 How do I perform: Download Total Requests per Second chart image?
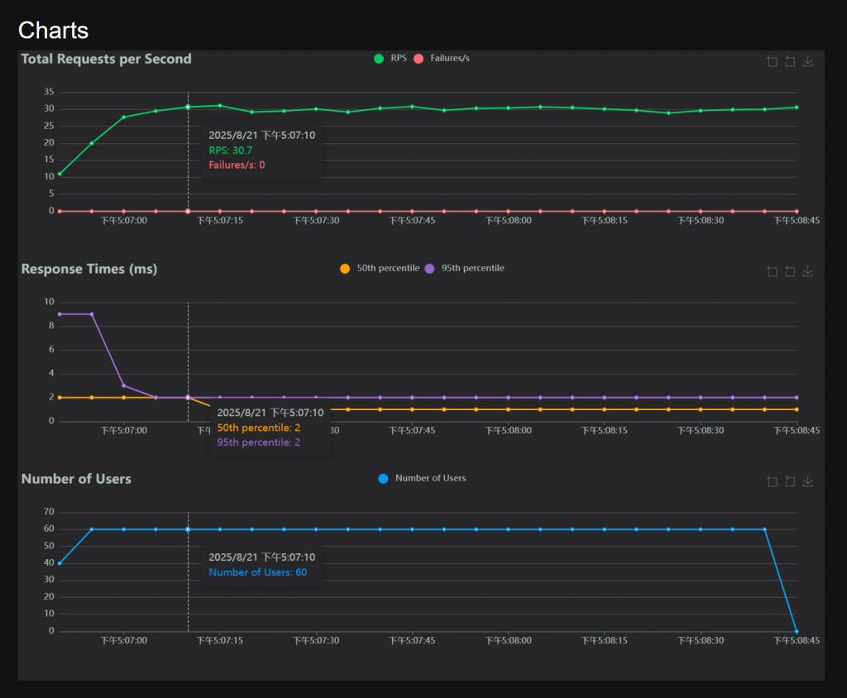tap(808, 62)
